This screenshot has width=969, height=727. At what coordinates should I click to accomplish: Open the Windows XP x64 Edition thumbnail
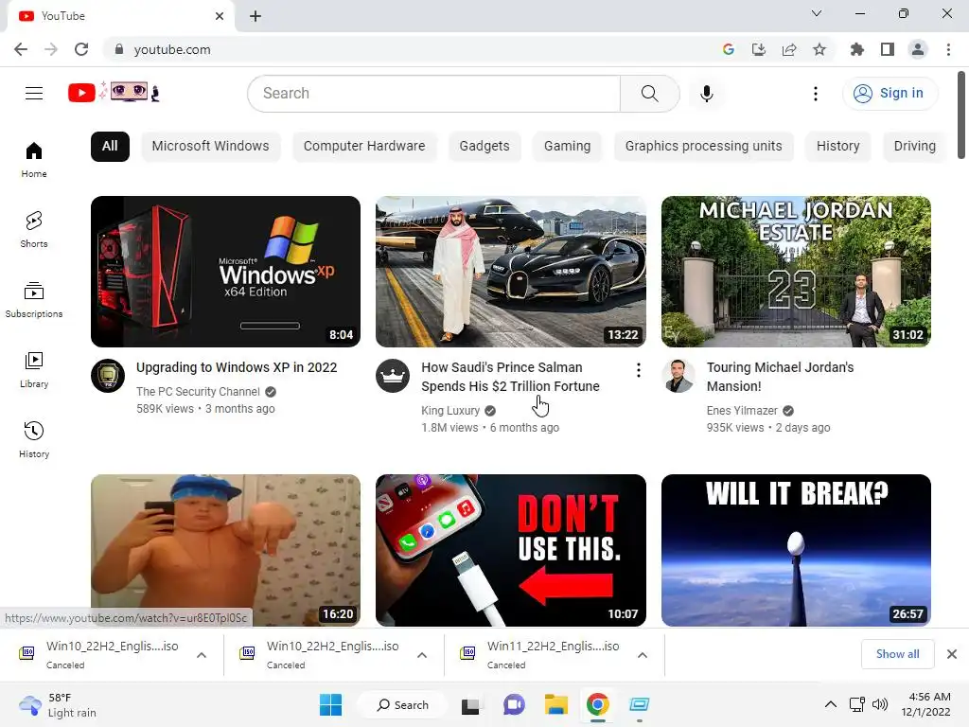[225, 272]
